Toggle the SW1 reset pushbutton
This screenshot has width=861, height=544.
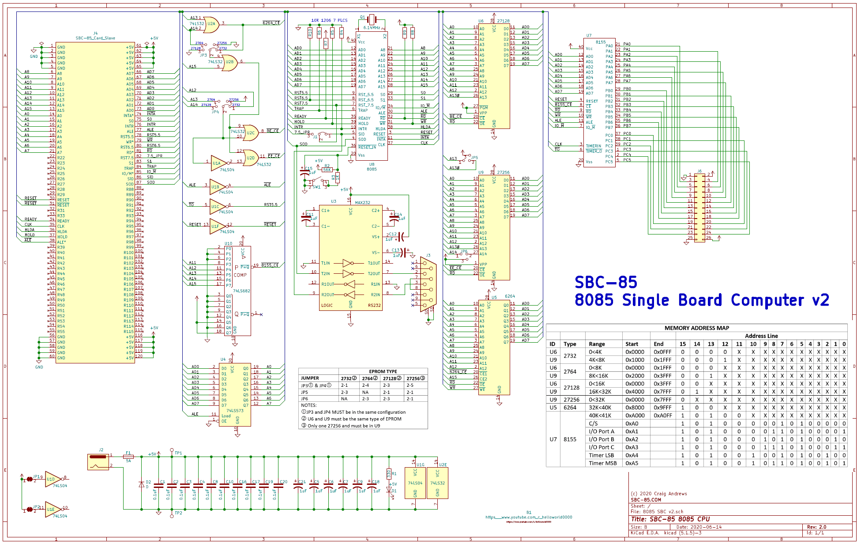click(315, 180)
